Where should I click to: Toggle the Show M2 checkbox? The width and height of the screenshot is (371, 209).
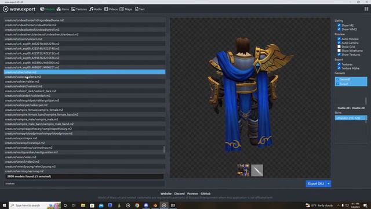[339, 25]
